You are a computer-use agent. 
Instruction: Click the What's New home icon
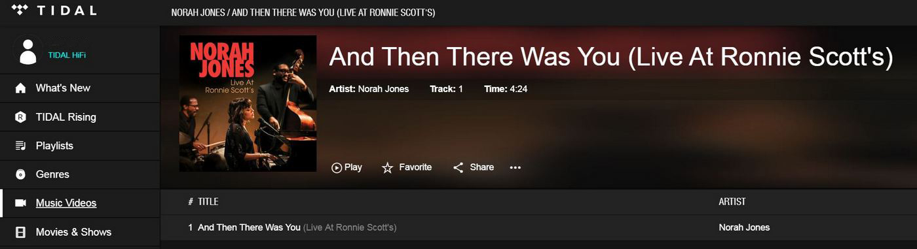click(20, 88)
